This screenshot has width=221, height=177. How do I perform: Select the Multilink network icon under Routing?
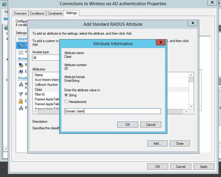(x=21, y=84)
